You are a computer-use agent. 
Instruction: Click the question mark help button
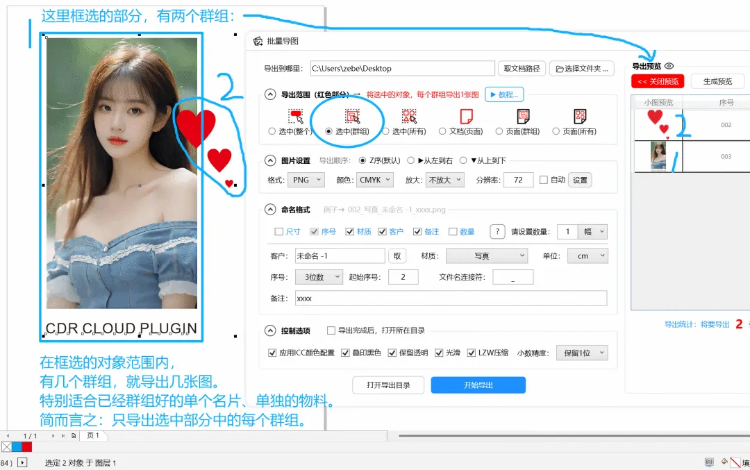(497, 231)
